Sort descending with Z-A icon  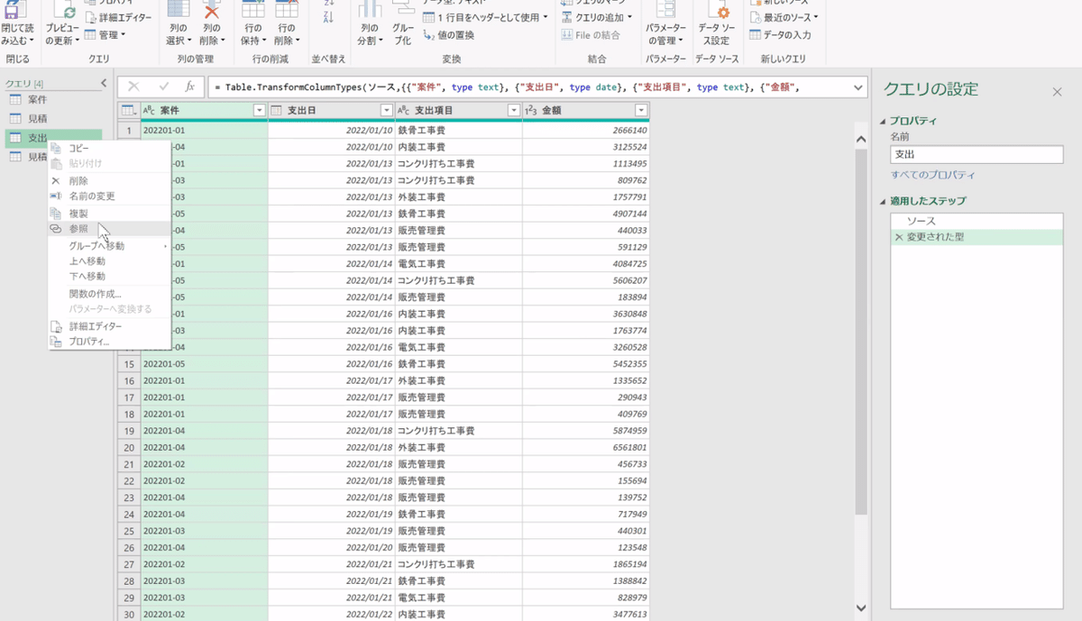point(328,18)
